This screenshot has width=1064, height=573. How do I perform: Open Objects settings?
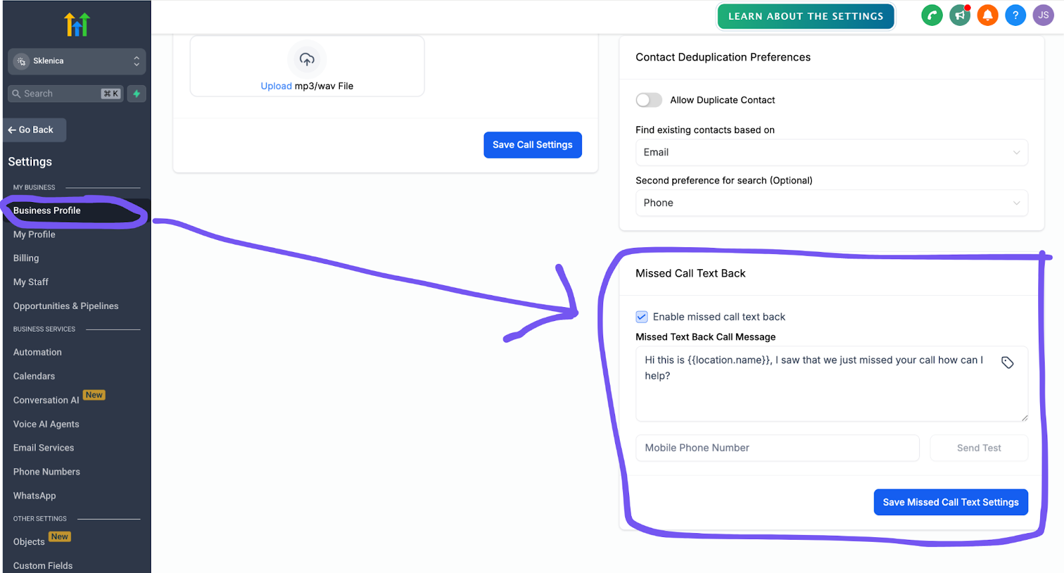29,542
